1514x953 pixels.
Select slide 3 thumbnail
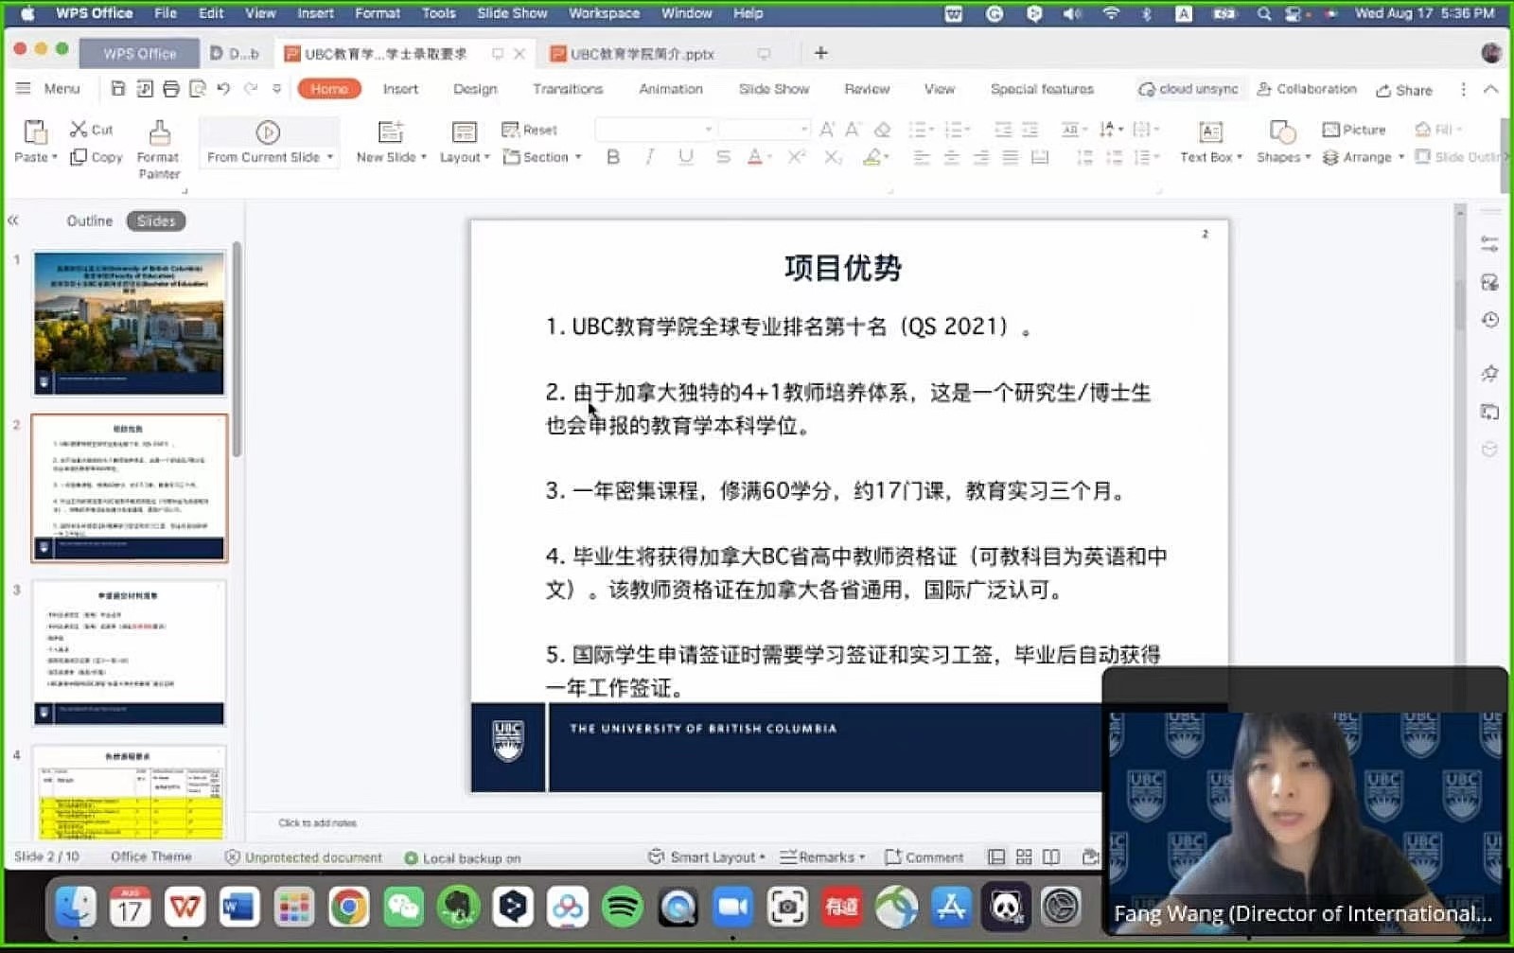point(130,653)
